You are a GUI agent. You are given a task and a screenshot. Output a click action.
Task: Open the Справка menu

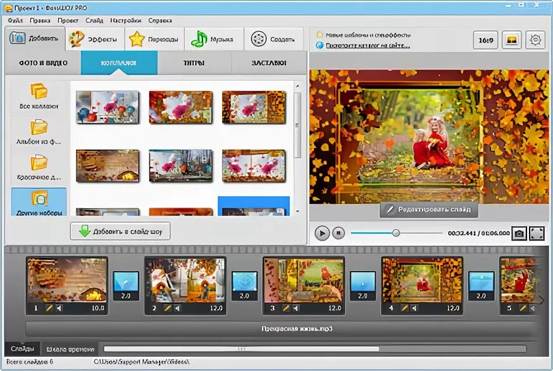[x=160, y=20]
